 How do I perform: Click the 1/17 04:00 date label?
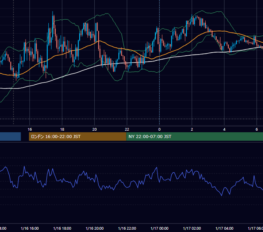pos(224,228)
